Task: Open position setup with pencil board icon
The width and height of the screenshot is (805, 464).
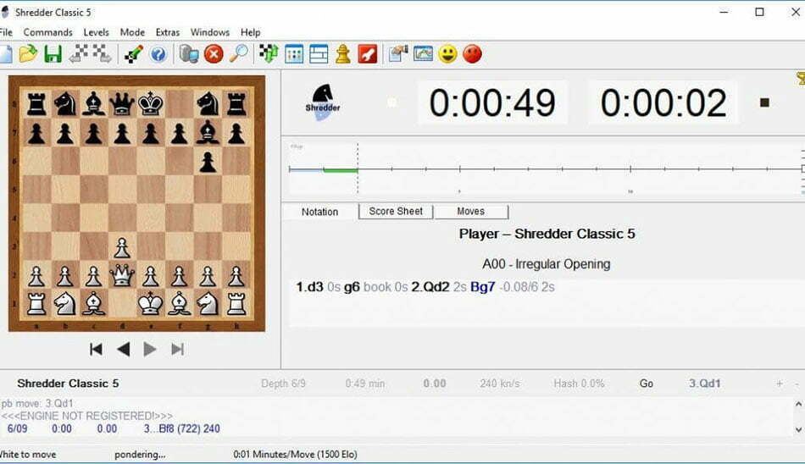Action: point(134,54)
